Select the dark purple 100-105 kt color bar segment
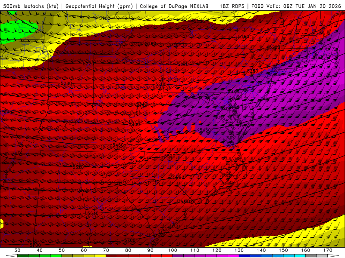 point(178,255)
